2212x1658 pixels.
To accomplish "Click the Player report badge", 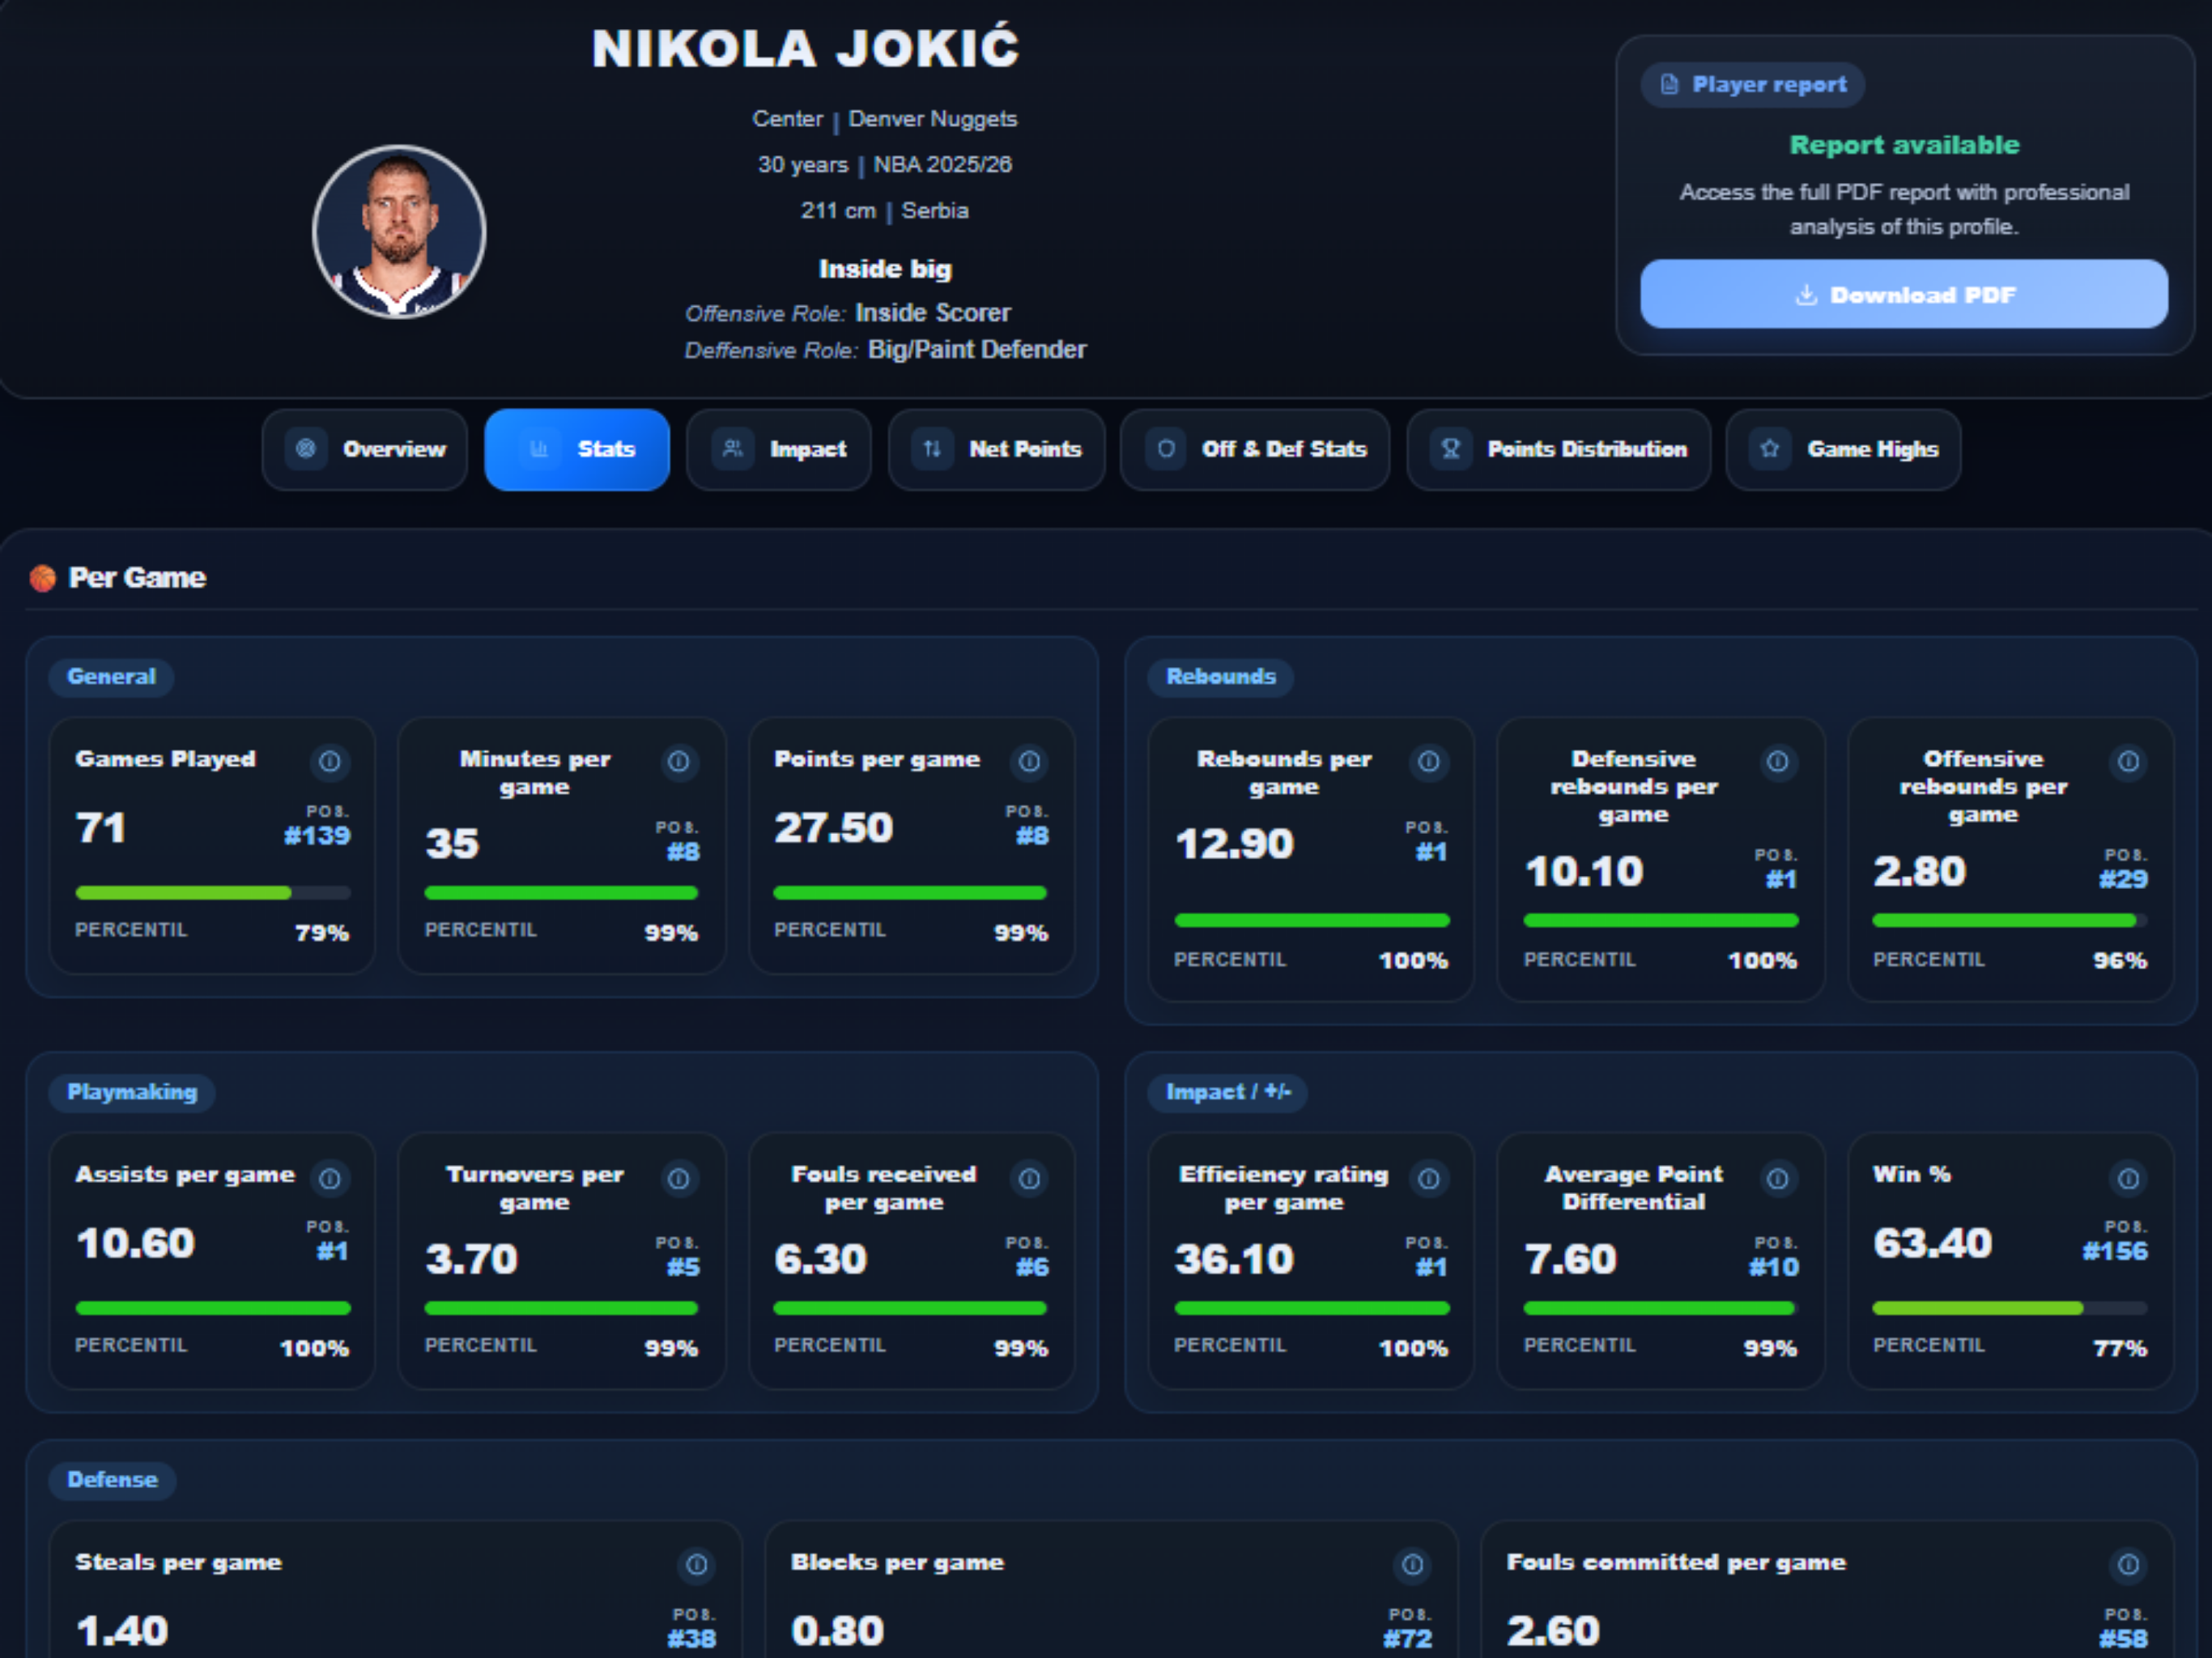I will click(1753, 85).
